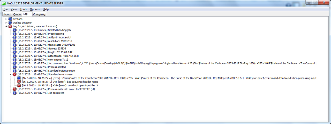Screen dimensions: 331x124
Task: Select the 'Job completed' log entry
Action: tap(41, 93)
